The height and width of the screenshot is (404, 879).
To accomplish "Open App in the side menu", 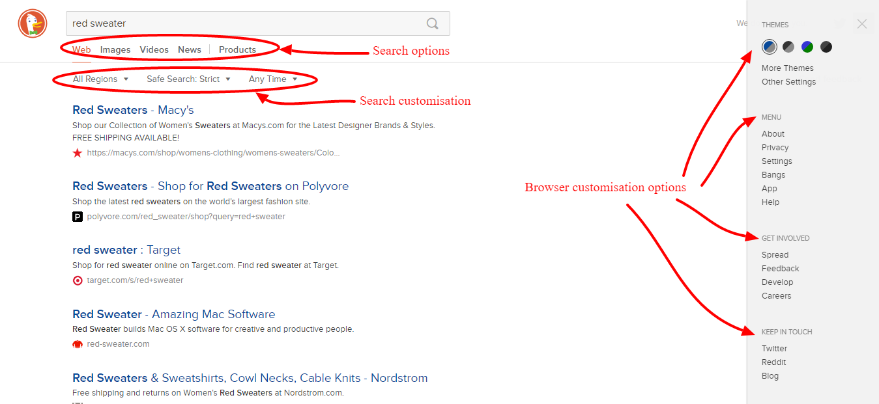I will (x=770, y=189).
